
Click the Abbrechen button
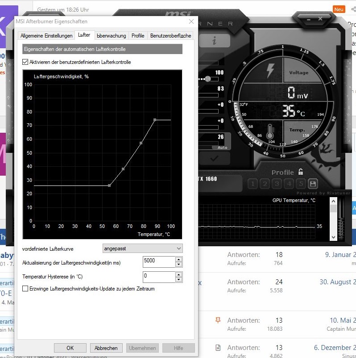[106, 348]
